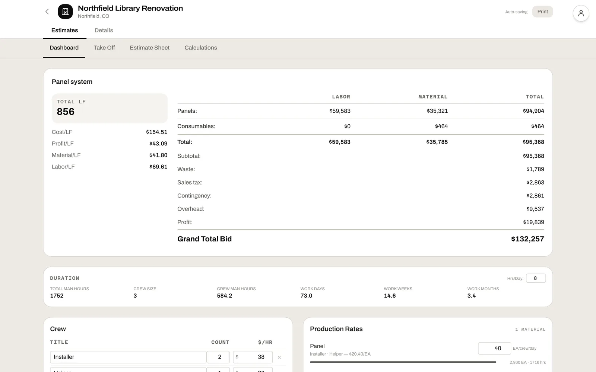The width and height of the screenshot is (596, 372).
Task: Open the Details tab
Action: click(104, 31)
